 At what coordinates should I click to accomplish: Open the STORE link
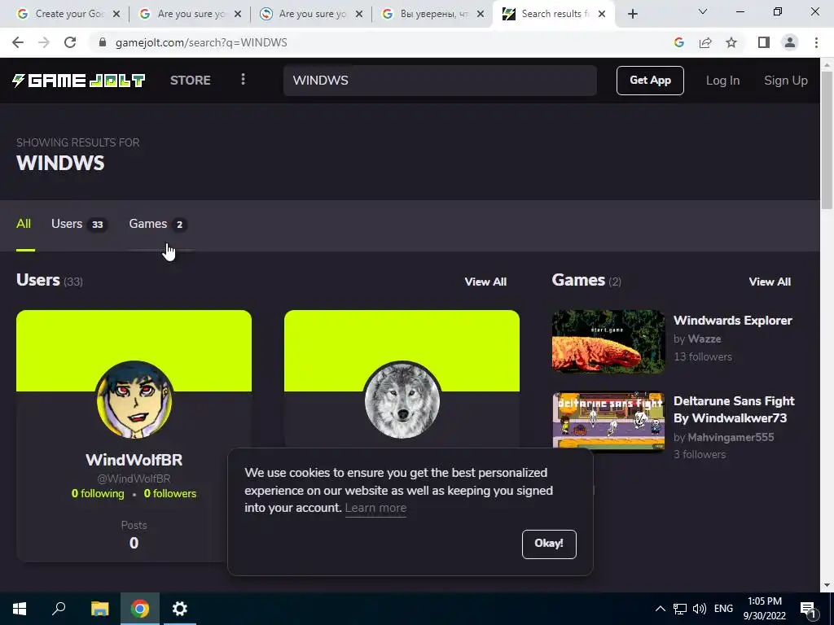[x=191, y=81]
